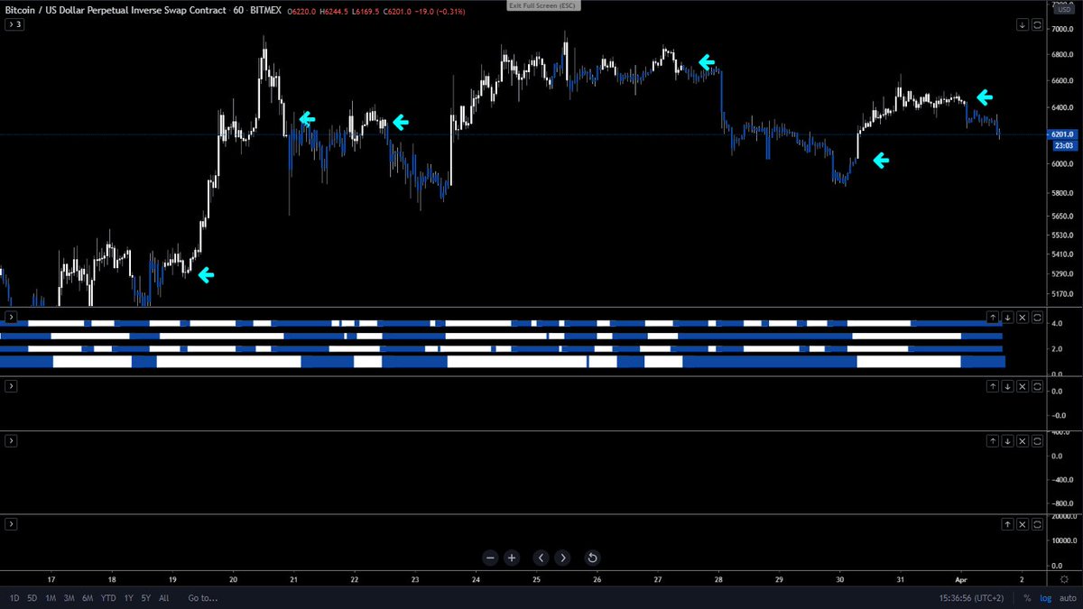Move the main price pane down
Screen dimensions: 1083x609
pos(1022,24)
